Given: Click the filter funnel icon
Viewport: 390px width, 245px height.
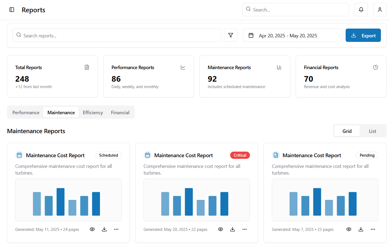Looking at the screenshot, I should (x=230, y=35).
